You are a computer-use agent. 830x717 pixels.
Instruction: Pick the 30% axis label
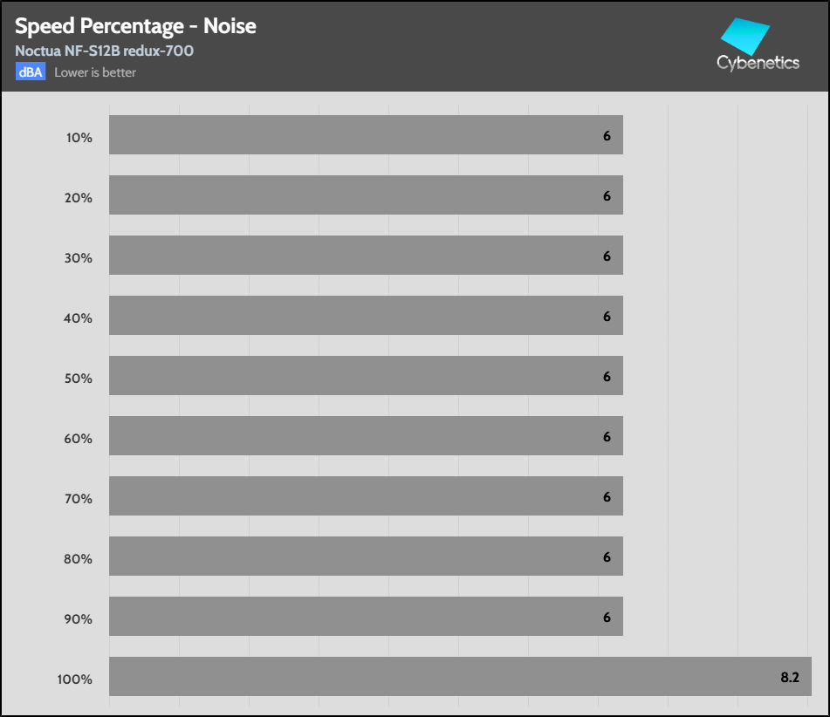[78, 258]
